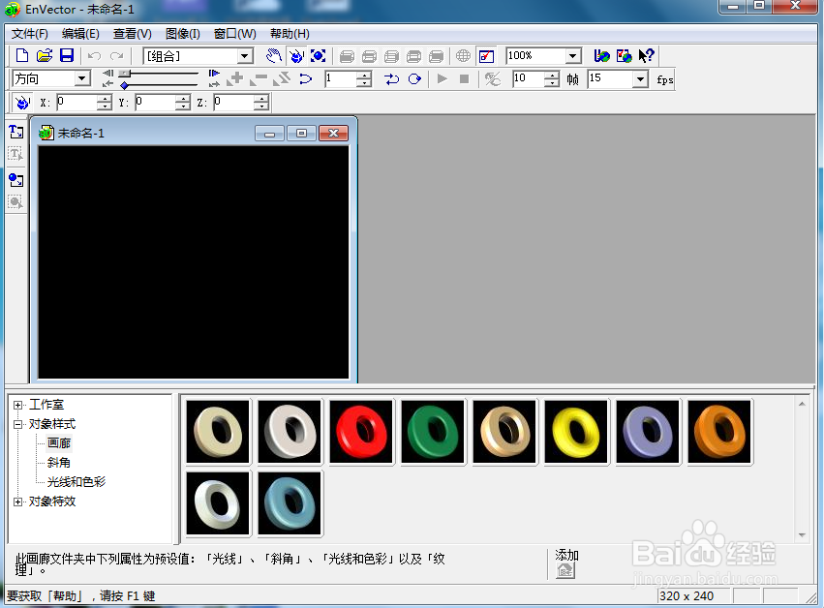Screen dimensions: 824x608
Task: Toggle the display quality checkbox icon
Action: click(487, 56)
